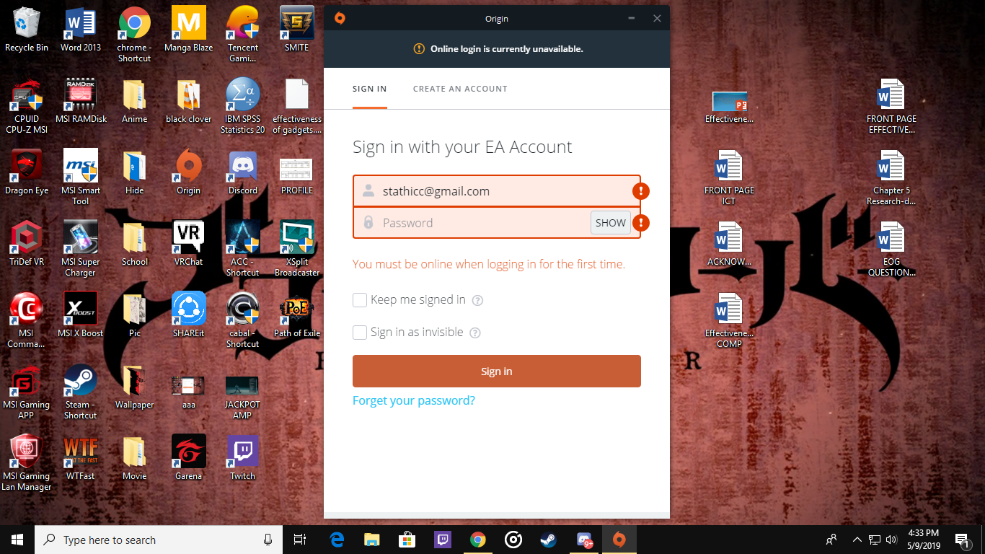
Task: Click the Steam icon in the taskbar
Action: tap(548, 540)
